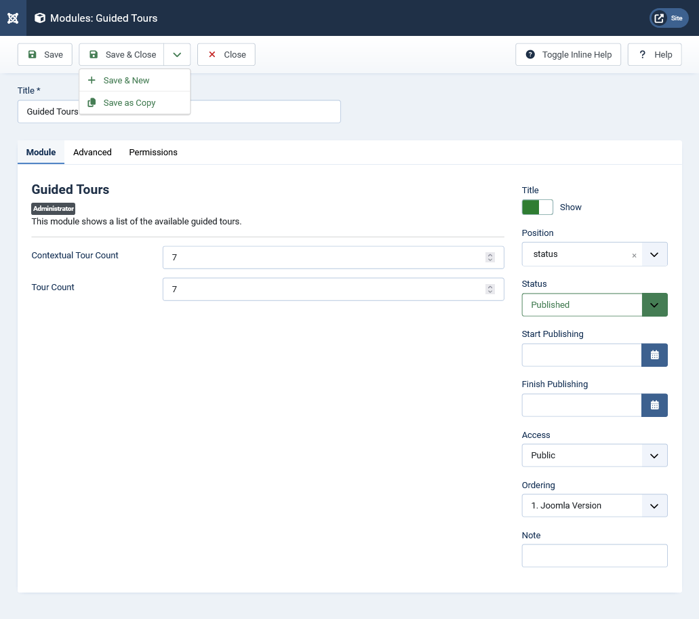This screenshot has width=699, height=619.
Task: Choose Save & New from menu
Action: point(126,81)
